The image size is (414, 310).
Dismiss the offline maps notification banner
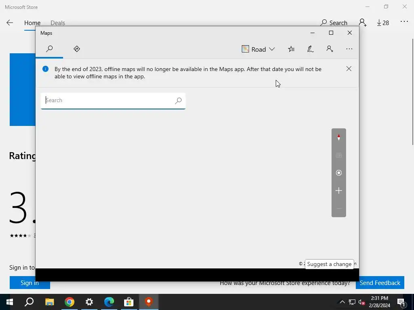point(349,69)
